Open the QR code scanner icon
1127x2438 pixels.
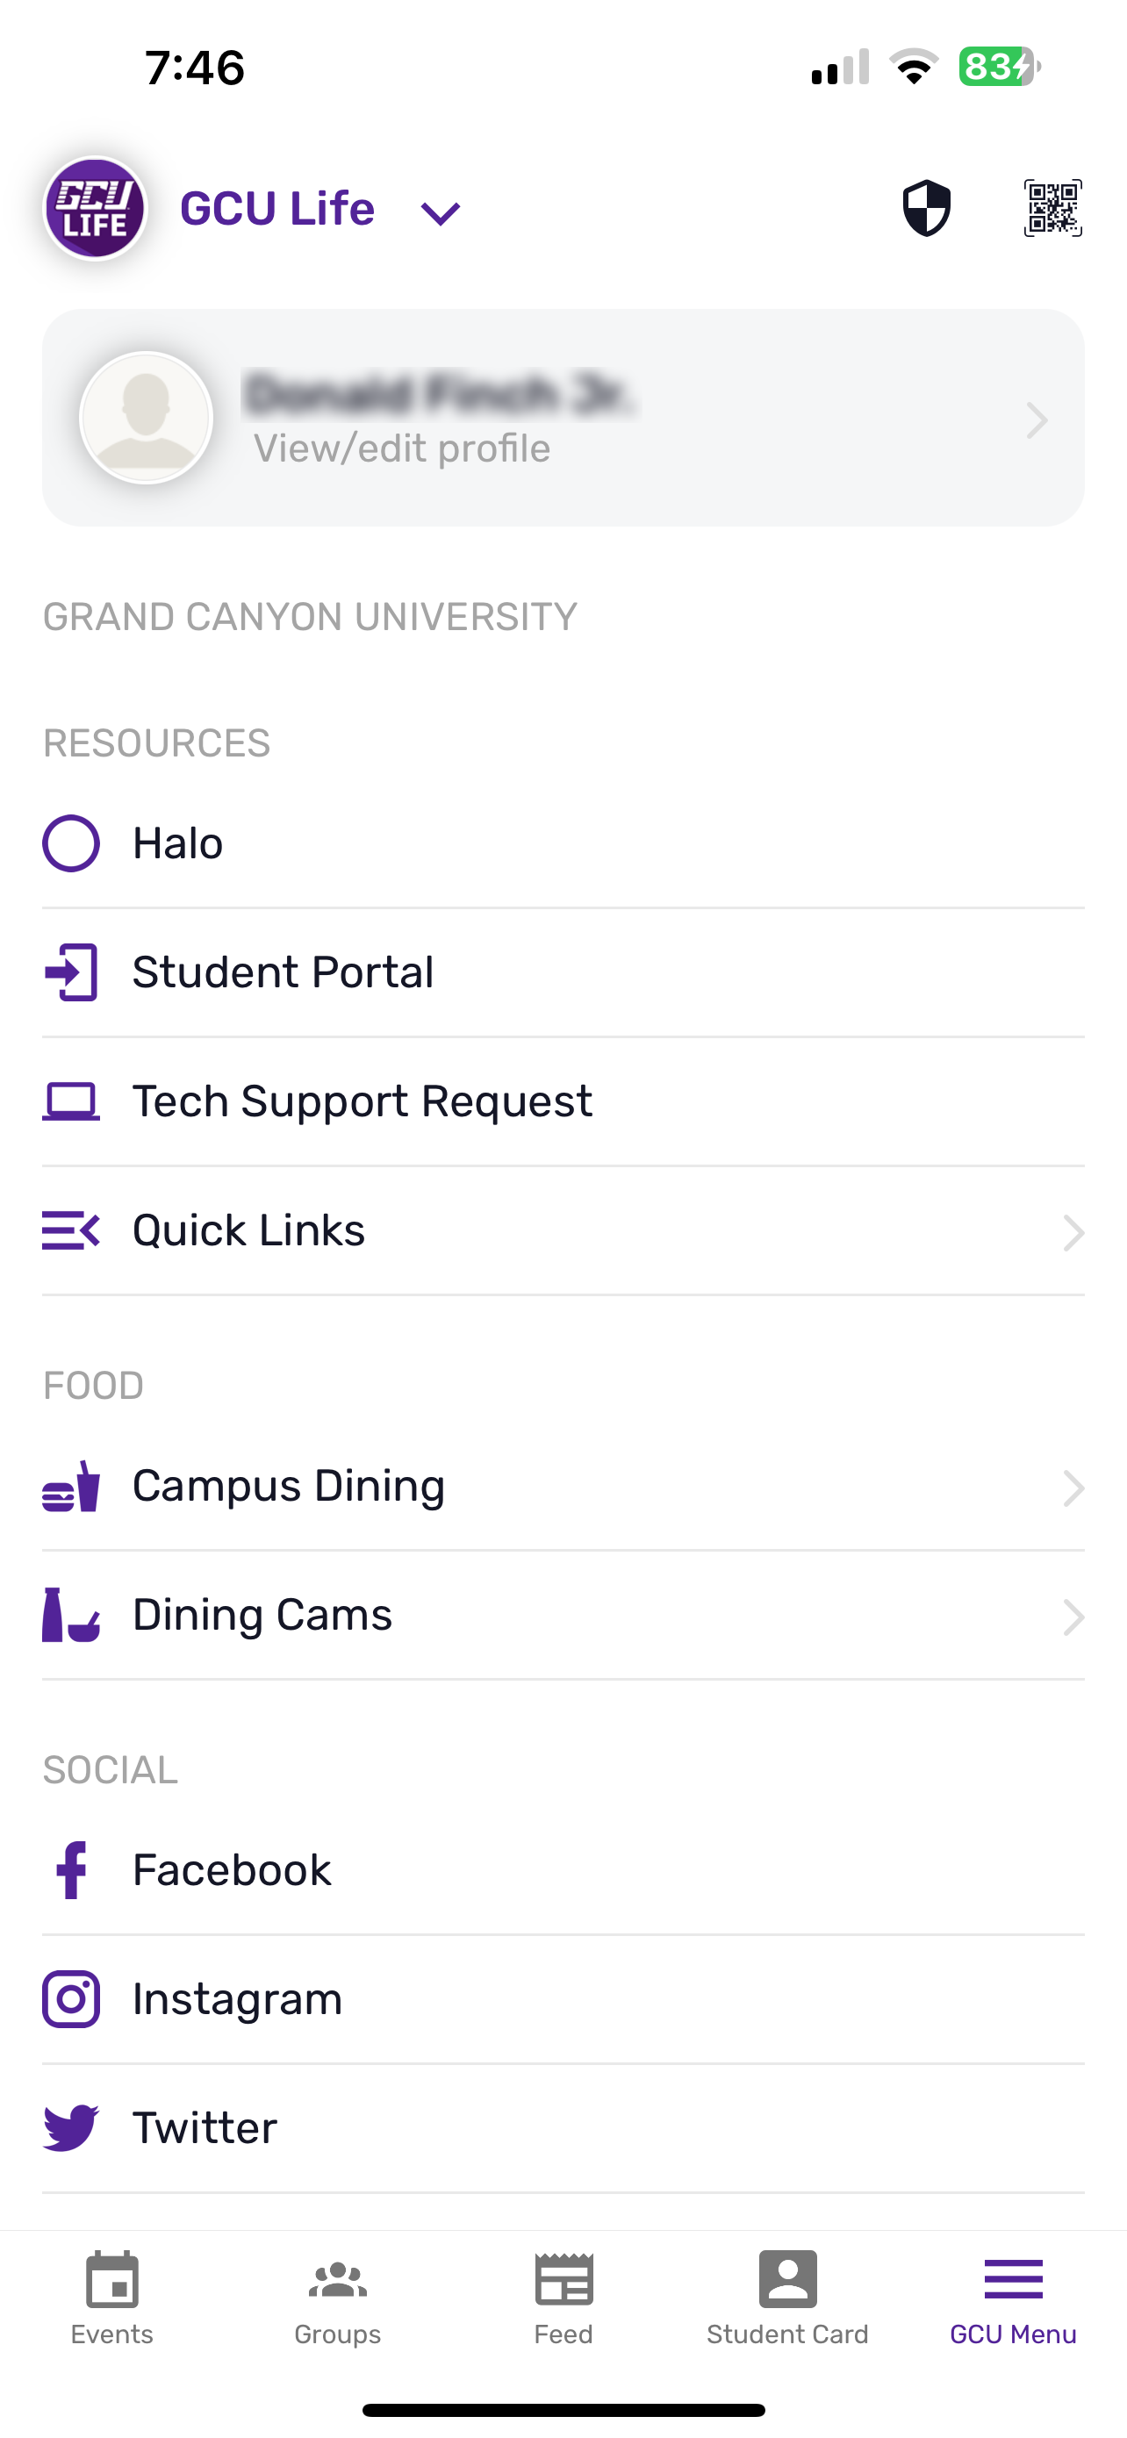pos(1052,208)
